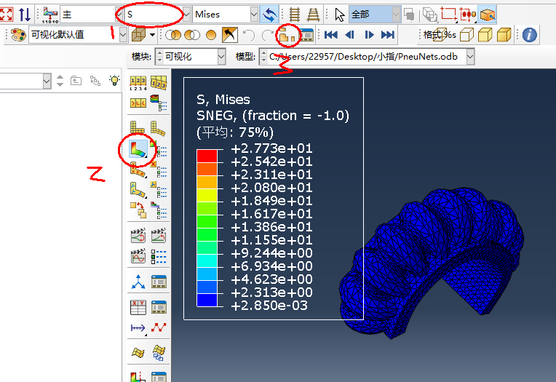The height and width of the screenshot is (382, 556).
Task: Open Create Coordinate System tool
Action: pos(138,282)
